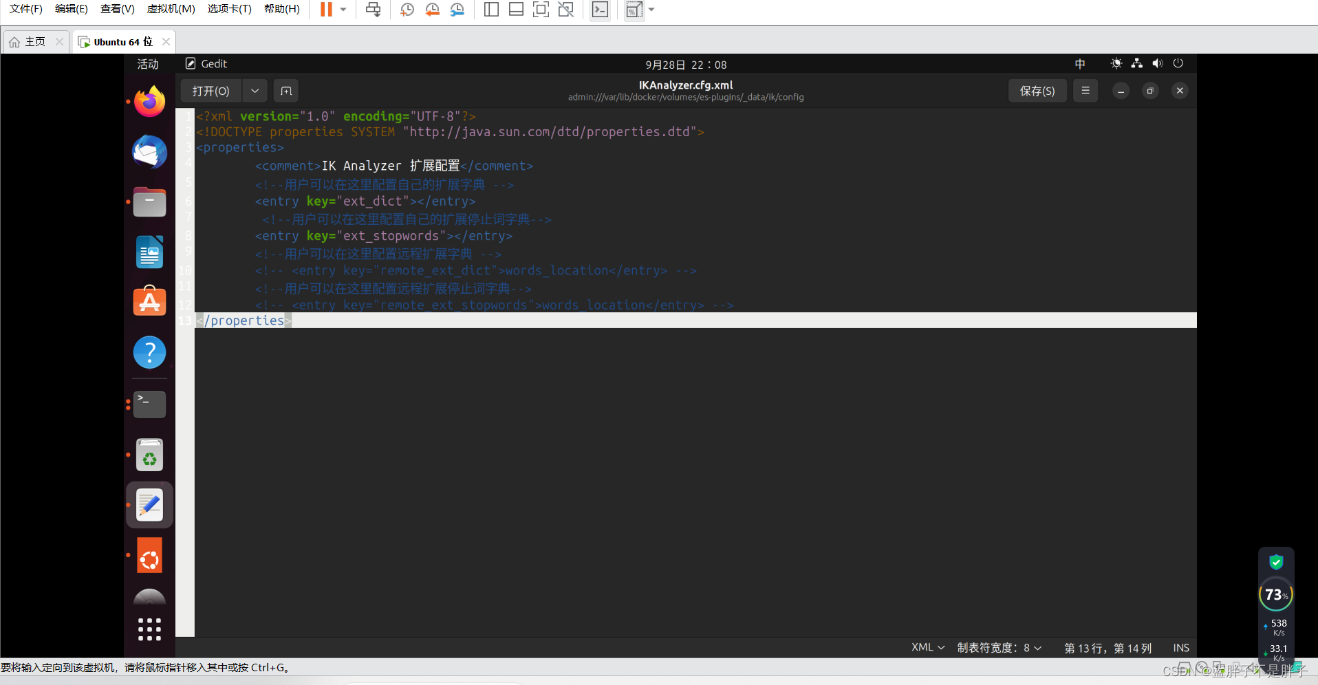
Task: Close the 主页 tab
Action: click(x=59, y=42)
